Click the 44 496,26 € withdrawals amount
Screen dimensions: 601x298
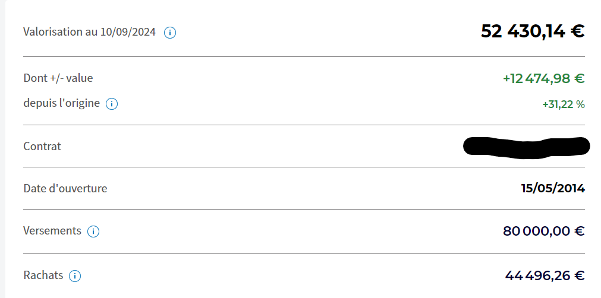(545, 275)
